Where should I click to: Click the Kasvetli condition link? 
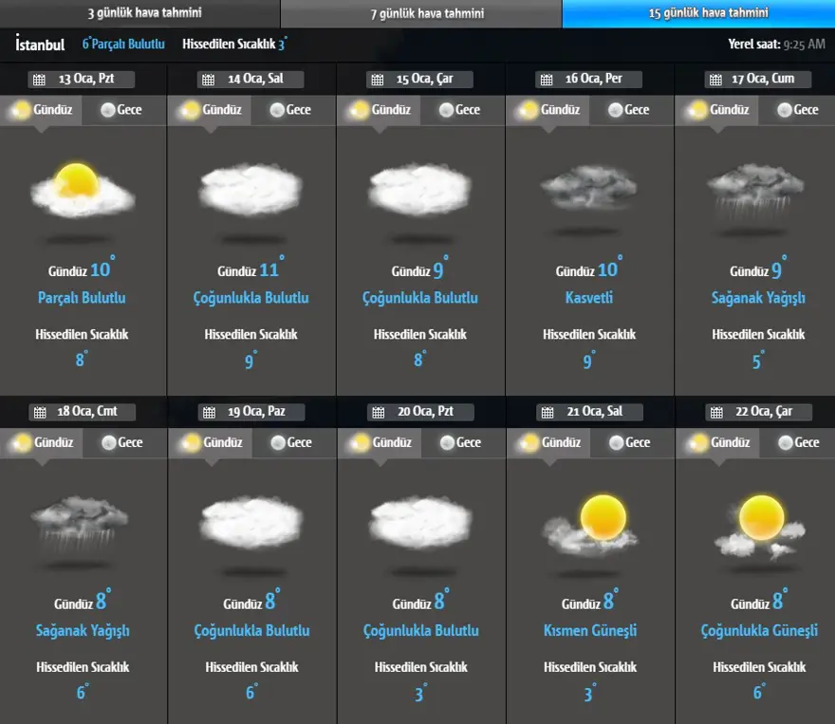click(x=589, y=298)
